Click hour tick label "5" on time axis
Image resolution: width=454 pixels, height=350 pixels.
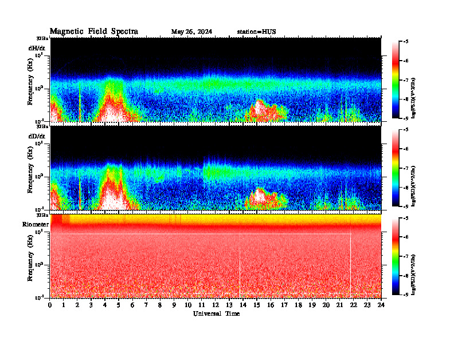pos(119,305)
